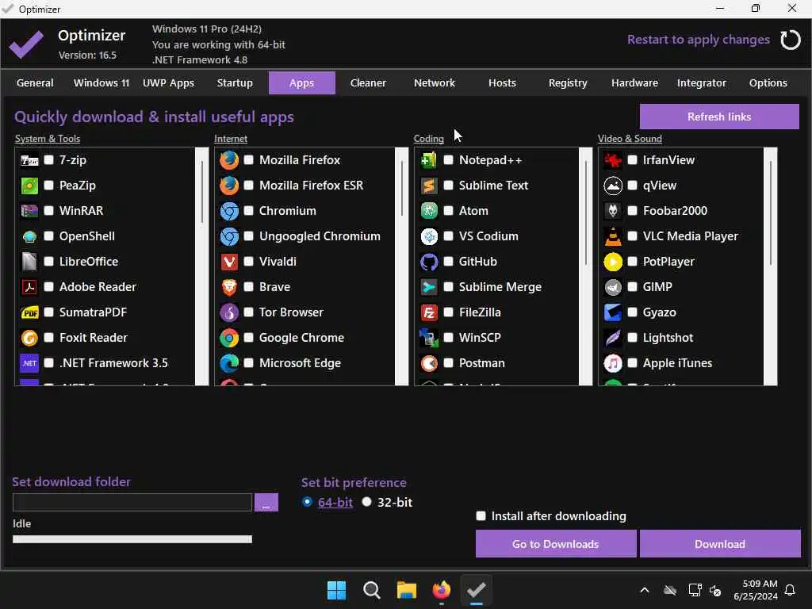Open the Registry tab
This screenshot has width=812, height=609.
coord(568,82)
